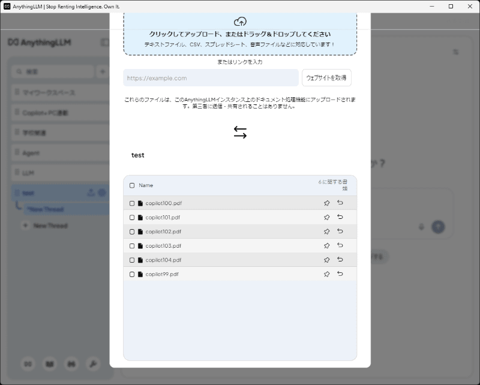The height and width of the screenshot is (385, 480).
Task: Click the send arrow button in chat
Action: pyautogui.click(x=438, y=227)
